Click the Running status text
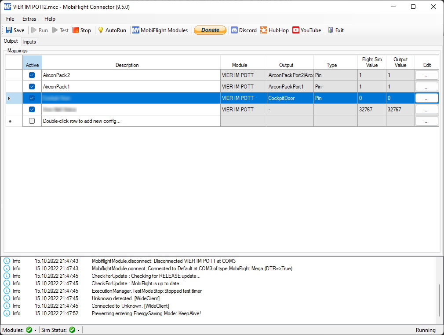This screenshot has width=444, height=335. click(x=426, y=330)
